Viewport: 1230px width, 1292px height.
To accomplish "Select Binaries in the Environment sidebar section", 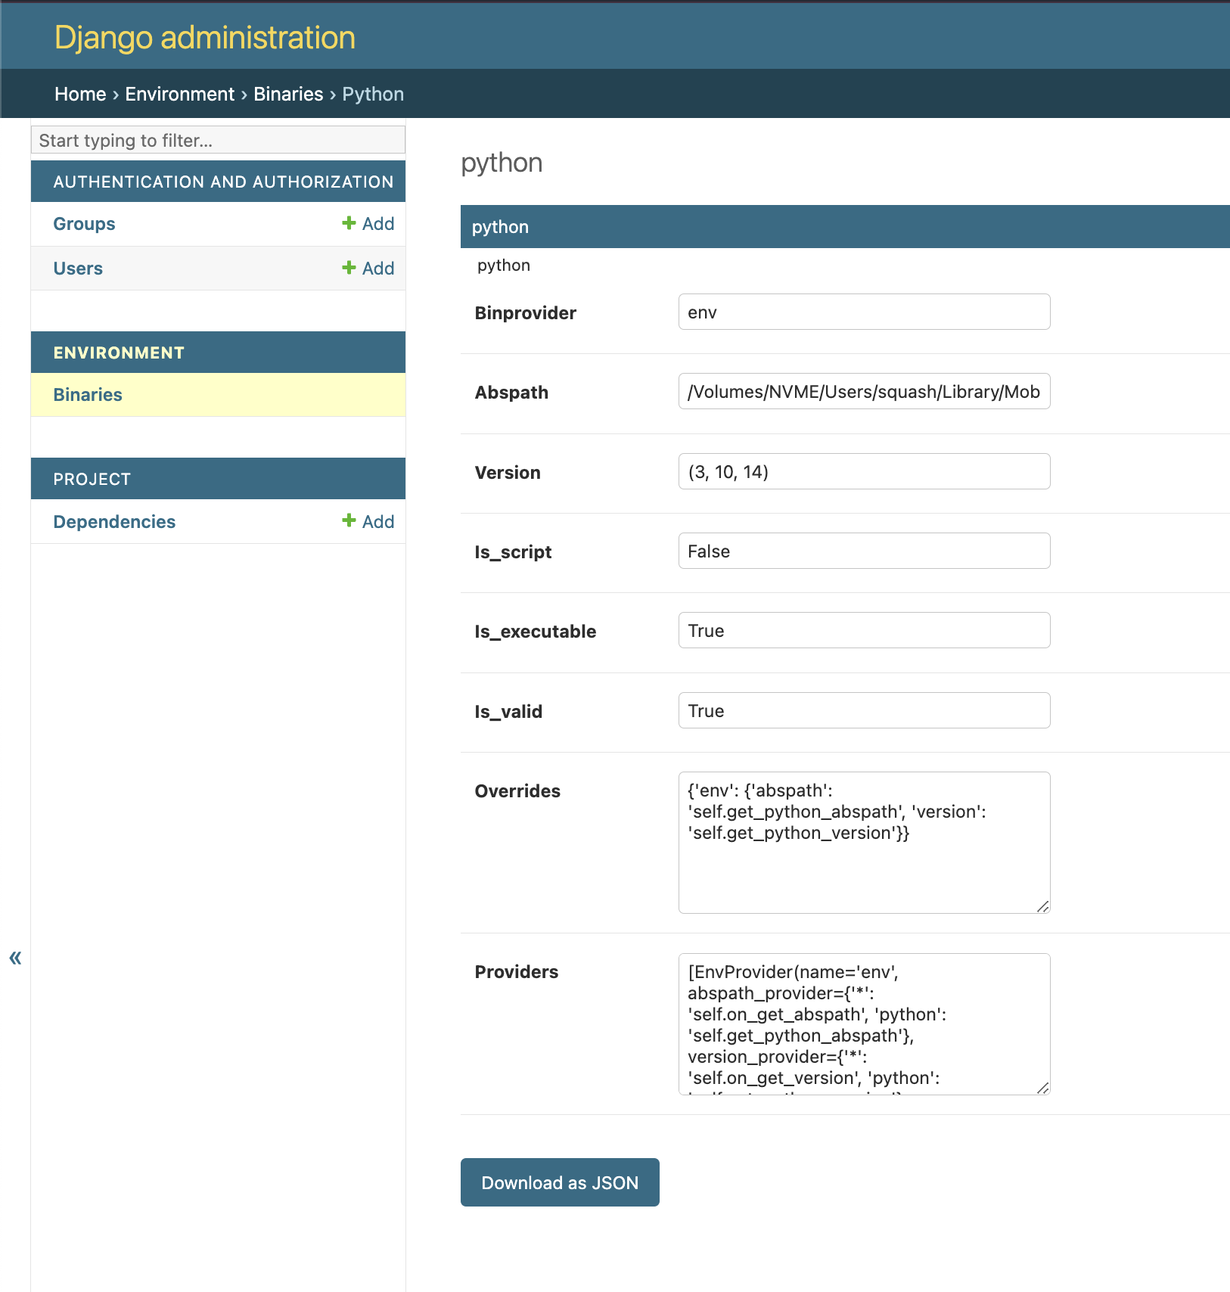I will click(x=88, y=395).
